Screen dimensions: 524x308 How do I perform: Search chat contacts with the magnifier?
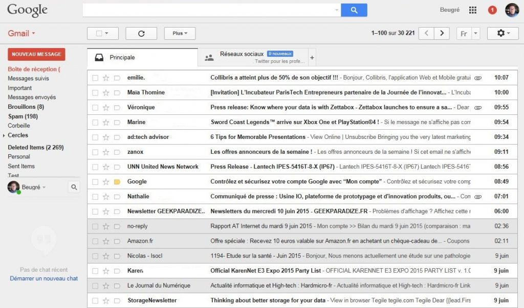(74, 187)
